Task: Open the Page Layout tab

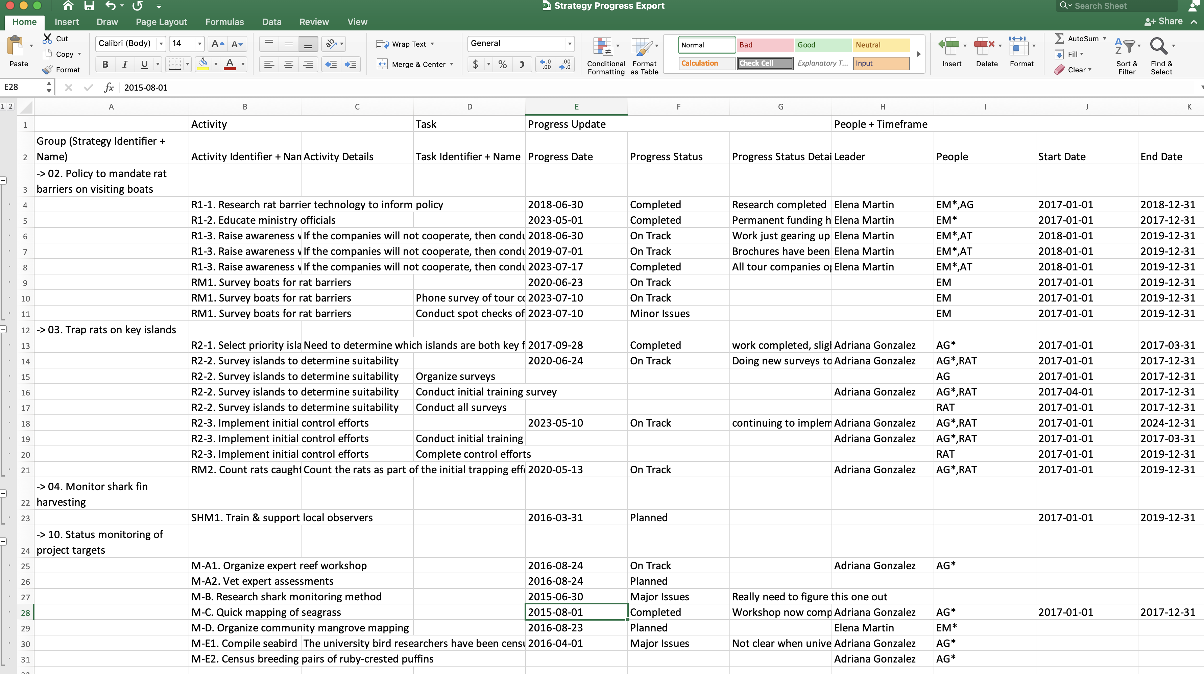Action: 161,22
